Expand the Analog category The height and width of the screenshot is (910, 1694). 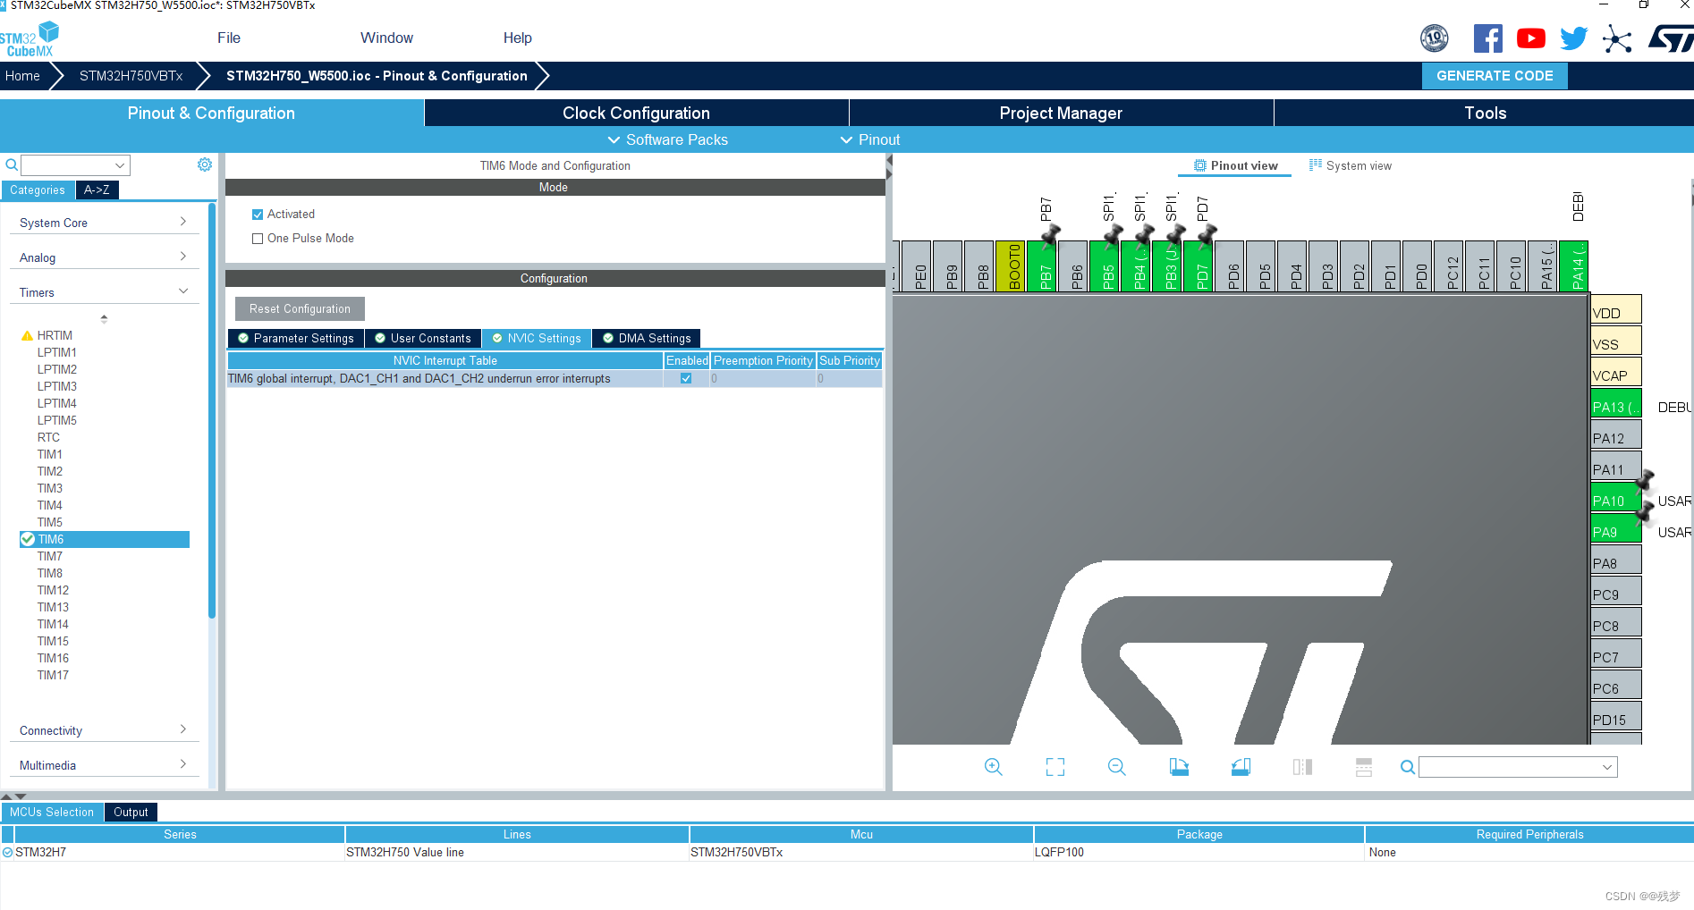103,257
